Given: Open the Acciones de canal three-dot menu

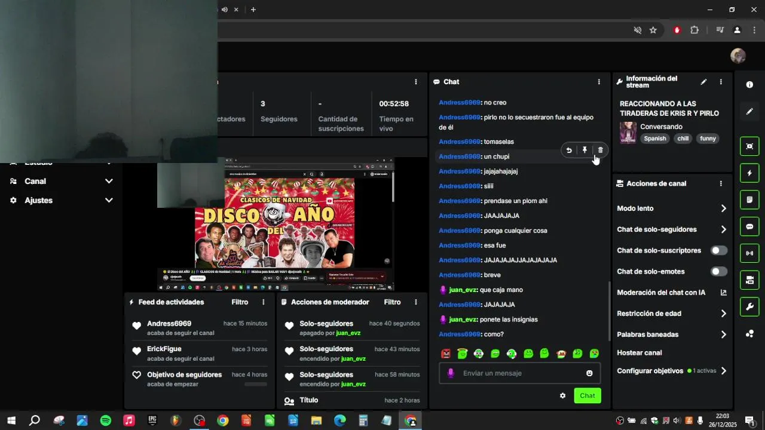Looking at the screenshot, I should coord(721,184).
